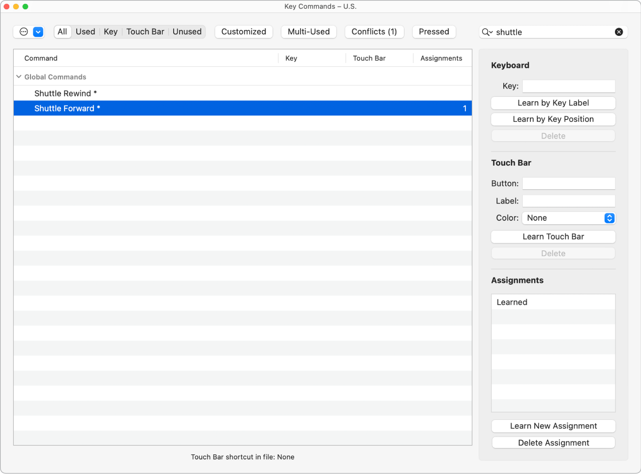Viewport: 641px width, 475px height.
Task: Filter by Touch Bar assignments
Action: (x=145, y=31)
